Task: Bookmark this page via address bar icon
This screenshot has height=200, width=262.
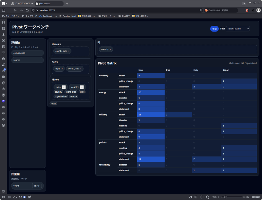Action: 200,10
